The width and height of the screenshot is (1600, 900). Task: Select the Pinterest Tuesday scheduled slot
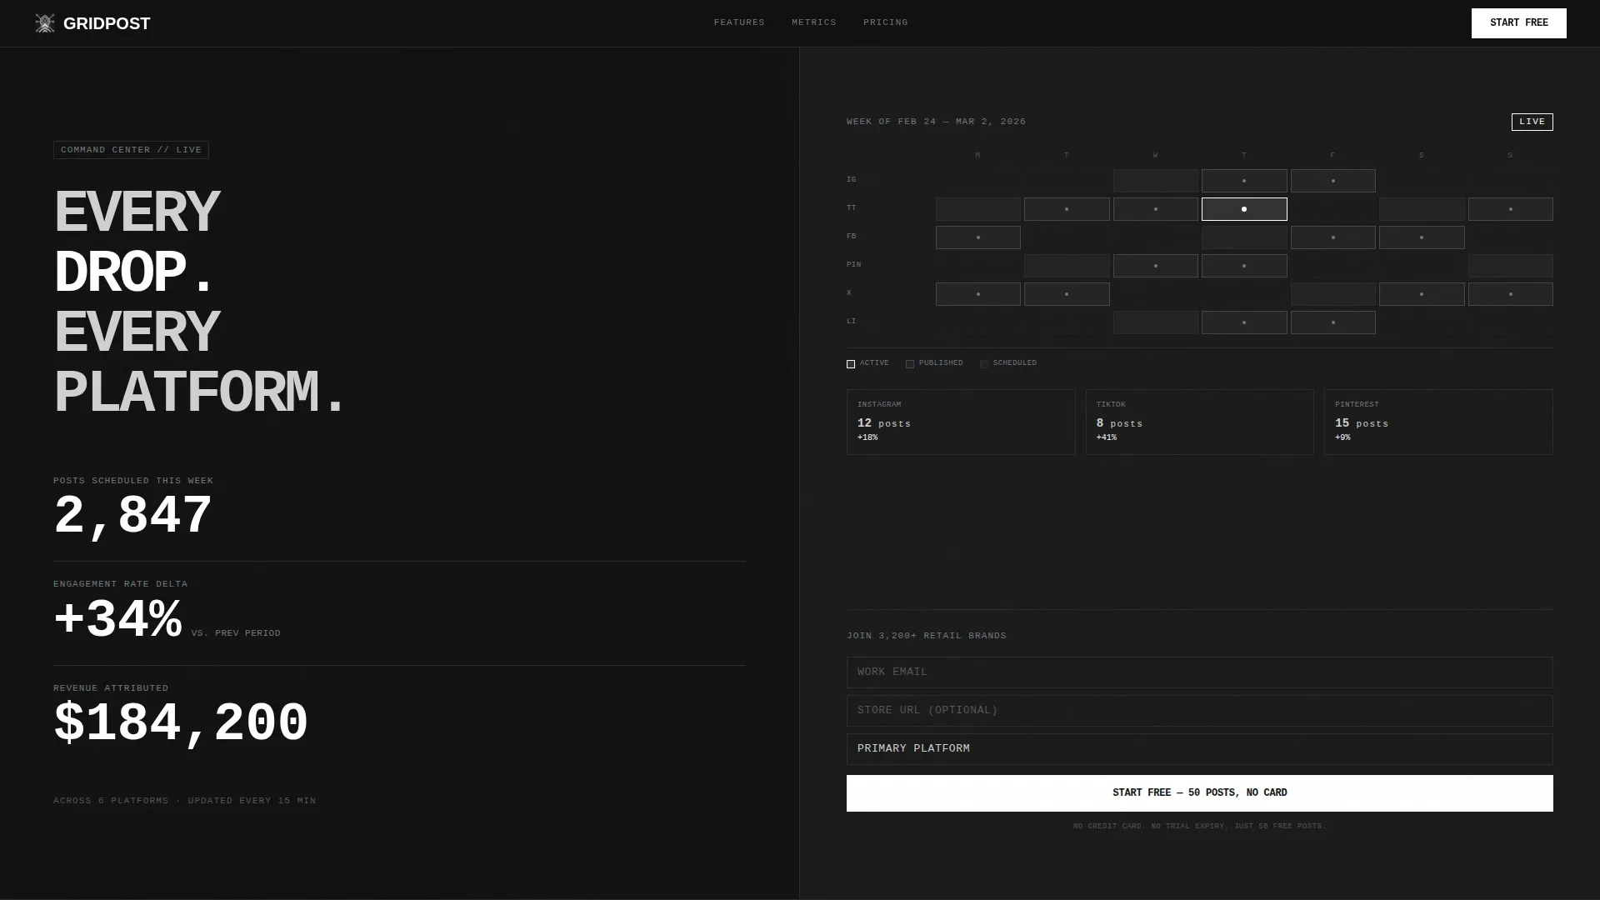(1067, 266)
